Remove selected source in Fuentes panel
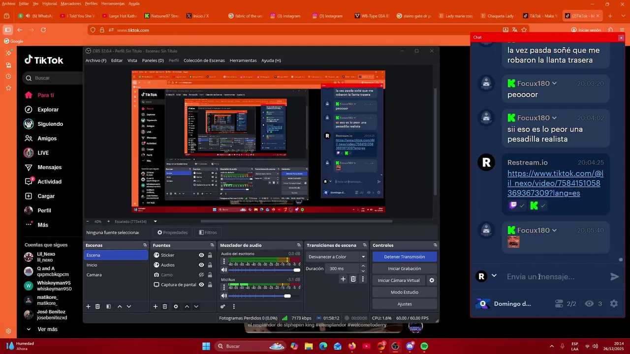 coord(165,306)
